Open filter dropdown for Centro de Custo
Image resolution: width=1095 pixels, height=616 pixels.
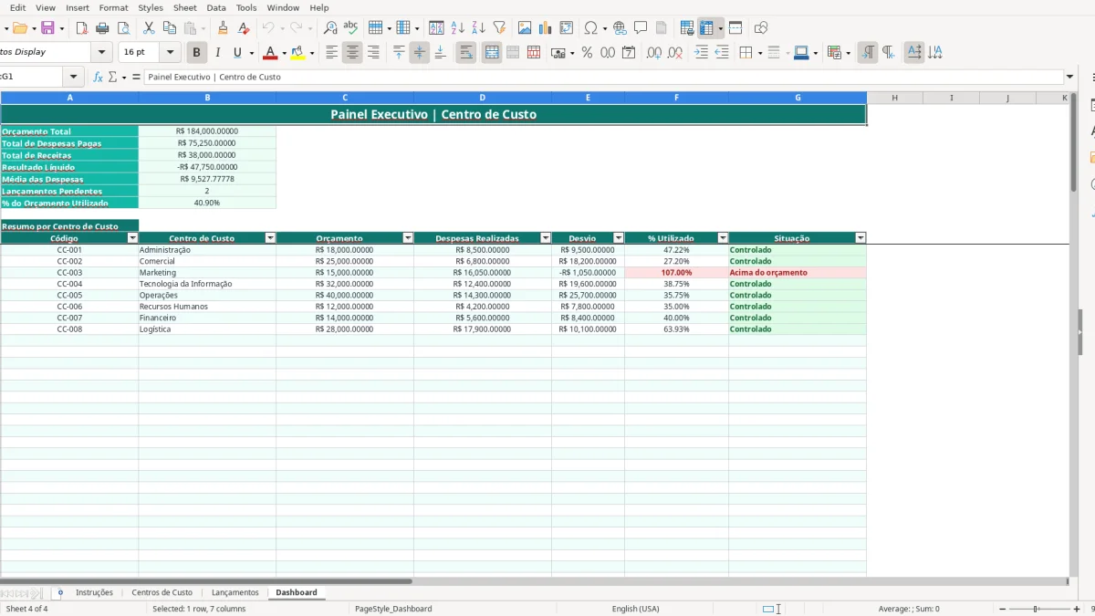click(x=270, y=238)
